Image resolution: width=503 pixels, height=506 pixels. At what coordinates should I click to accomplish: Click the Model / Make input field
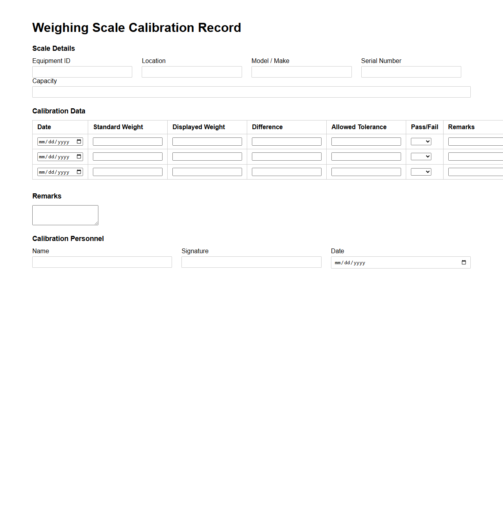pyautogui.click(x=301, y=72)
